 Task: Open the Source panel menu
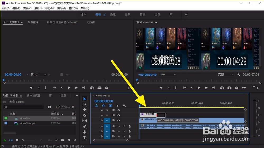point(22,22)
